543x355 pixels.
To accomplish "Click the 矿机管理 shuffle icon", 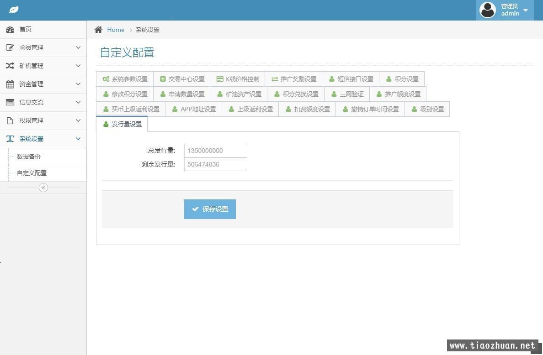I will [10, 66].
